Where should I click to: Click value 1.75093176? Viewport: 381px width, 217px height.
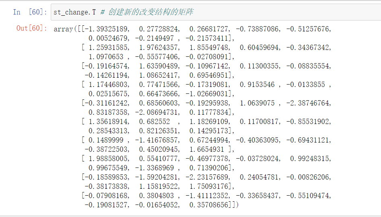click(x=209, y=186)
